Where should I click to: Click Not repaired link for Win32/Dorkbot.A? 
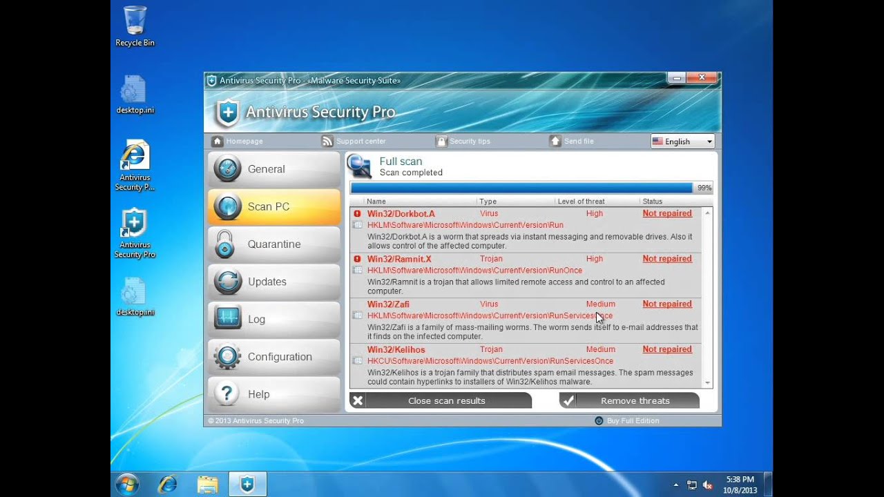pos(667,213)
